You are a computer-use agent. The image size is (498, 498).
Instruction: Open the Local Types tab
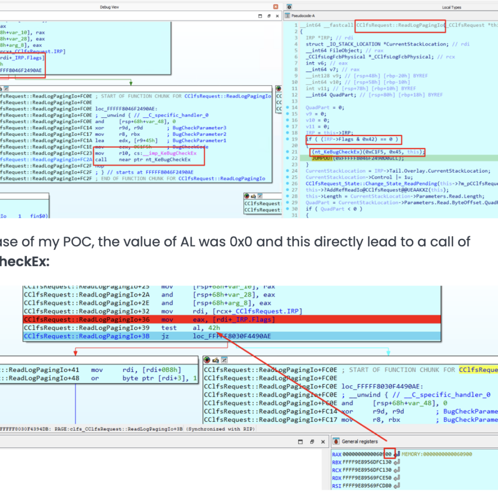[451, 7]
